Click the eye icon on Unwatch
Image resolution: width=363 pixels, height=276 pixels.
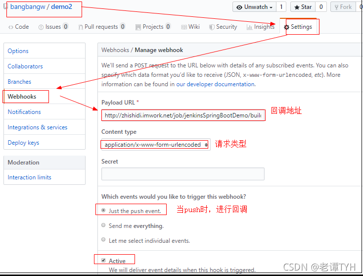coord(239,7)
